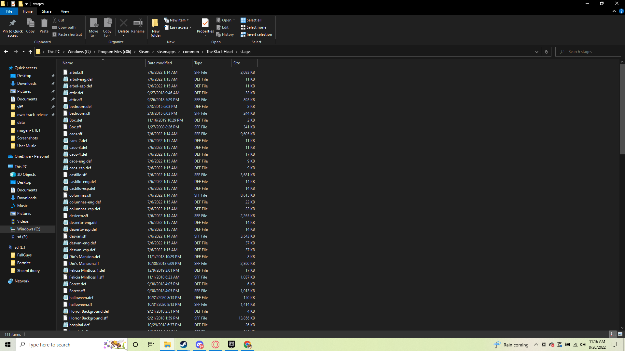Sort files by Date modified column
625x351 pixels.
click(160, 63)
